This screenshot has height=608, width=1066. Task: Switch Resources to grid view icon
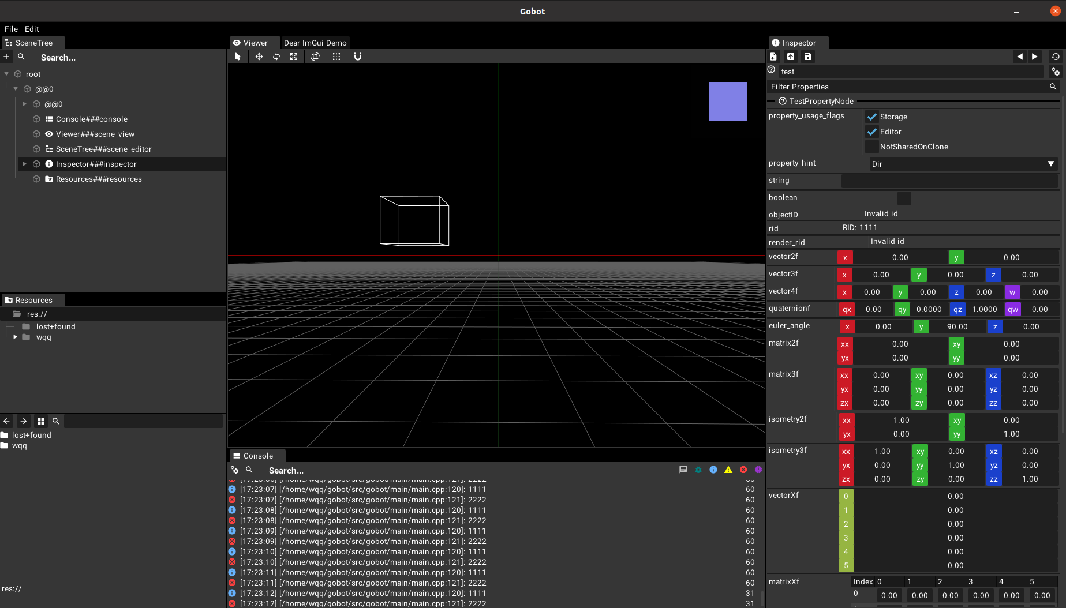41,421
